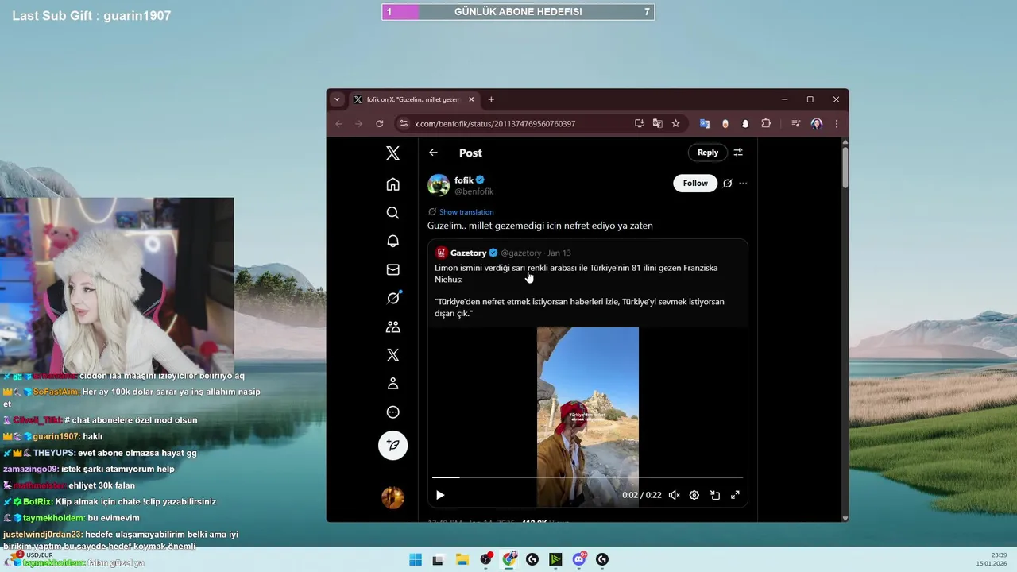This screenshot has width=1017, height=572.
Task: Open the Windows Start menu
Action: 416,559
